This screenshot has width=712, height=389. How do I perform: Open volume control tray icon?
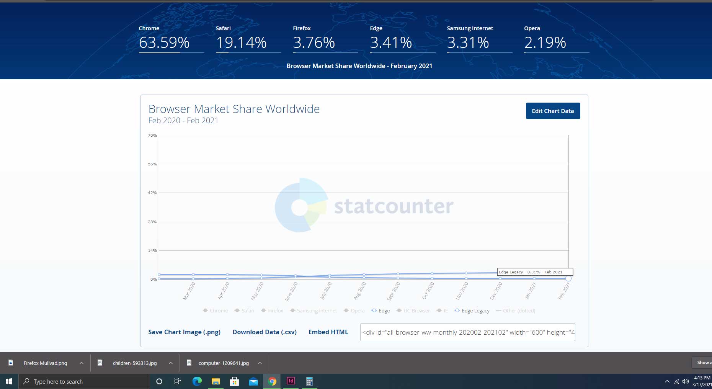point(686,381)
